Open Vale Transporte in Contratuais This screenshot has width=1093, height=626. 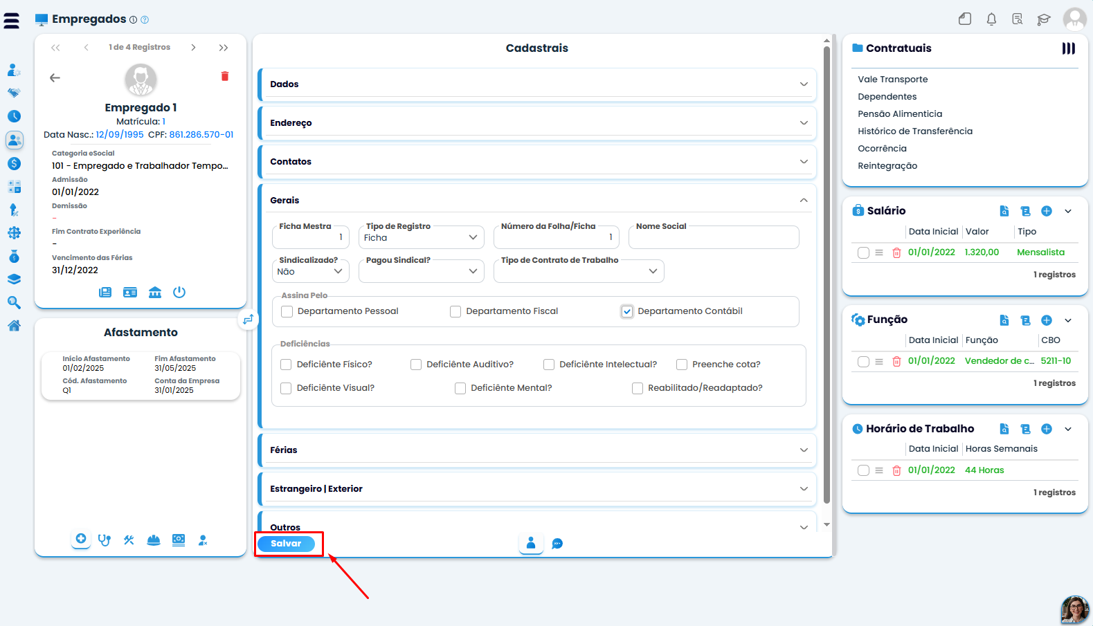pyautogui.click(x=893, y=80)
